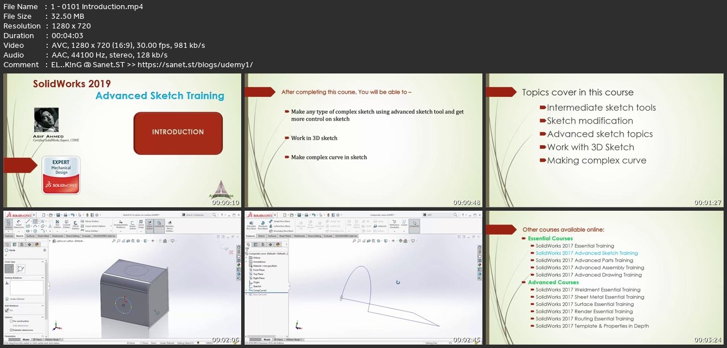Viewport: 727px width, 348px height.
Task: Switch to Evaluate tab in Composite curve window
Action: pyautogui.click(x=328, y=236)
